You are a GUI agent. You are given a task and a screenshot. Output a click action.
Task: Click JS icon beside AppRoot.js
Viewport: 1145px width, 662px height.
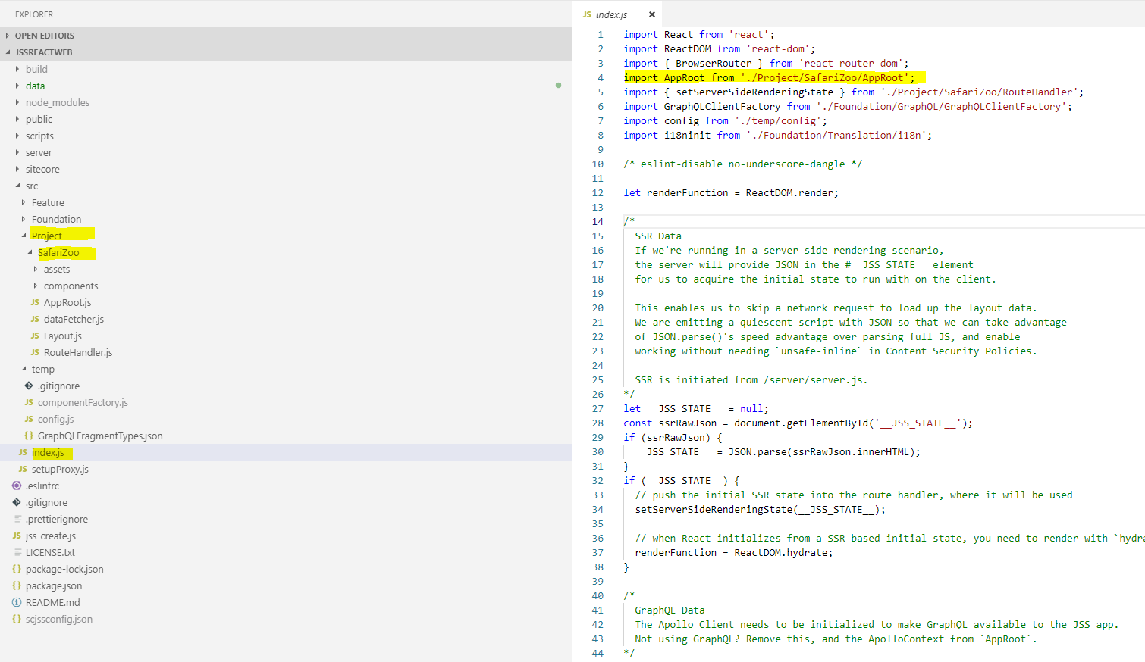(35, 302)
